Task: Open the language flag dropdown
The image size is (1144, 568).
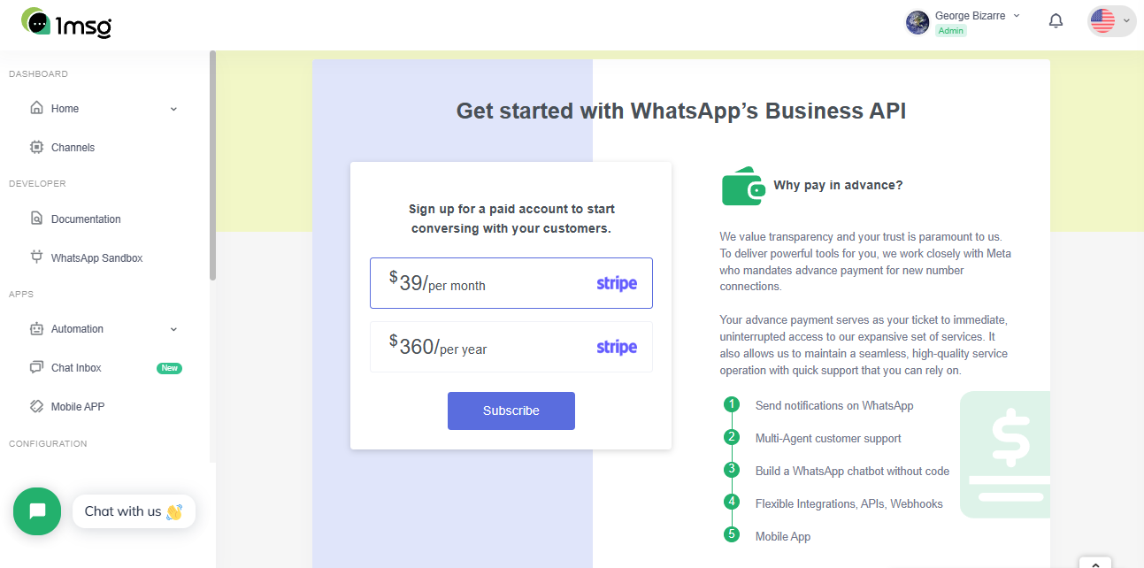Action: (x=1111, y=21)
